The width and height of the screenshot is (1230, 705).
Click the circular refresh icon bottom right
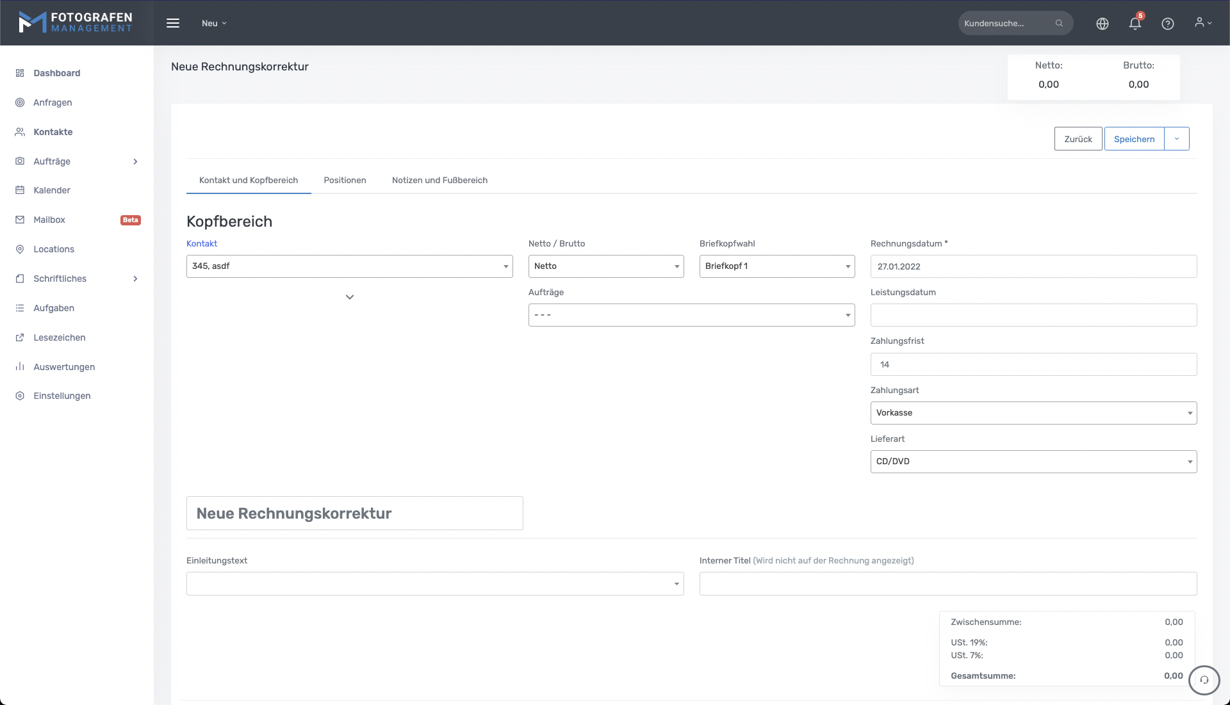1204,680
